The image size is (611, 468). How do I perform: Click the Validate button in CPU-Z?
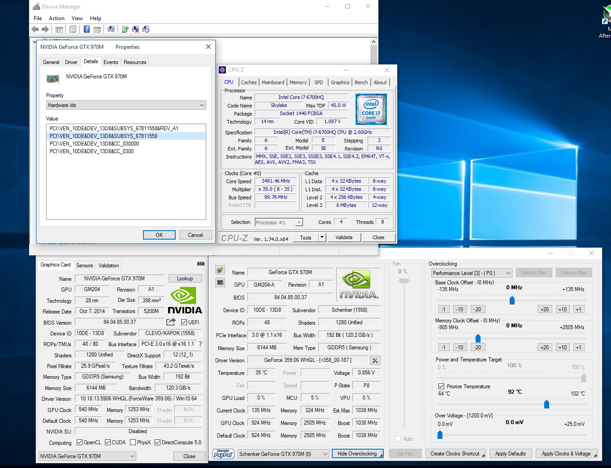pyautogui.click(x=344, y=238)
